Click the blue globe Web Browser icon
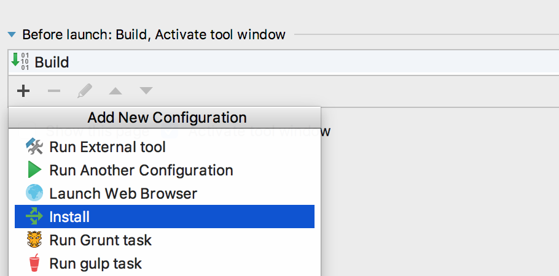This screenshot has width=559, height=276. tap(34, 193)
